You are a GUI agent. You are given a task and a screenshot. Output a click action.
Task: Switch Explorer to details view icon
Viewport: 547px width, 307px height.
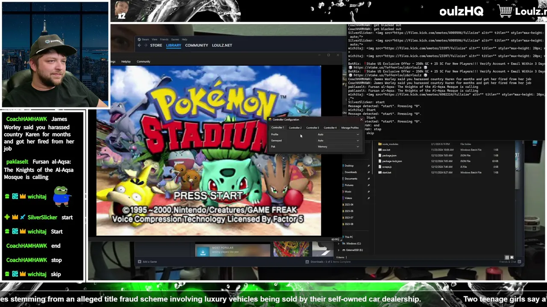[x=507, y=258]
